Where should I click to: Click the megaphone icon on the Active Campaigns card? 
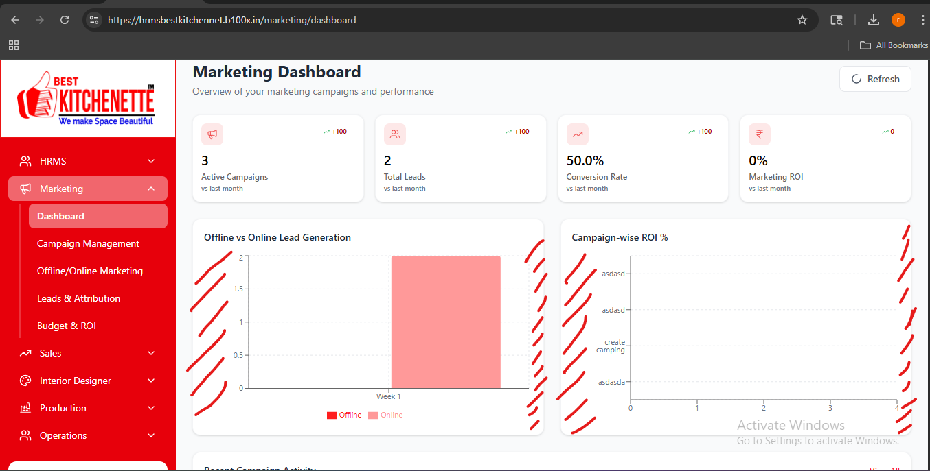tap(212, 134)
